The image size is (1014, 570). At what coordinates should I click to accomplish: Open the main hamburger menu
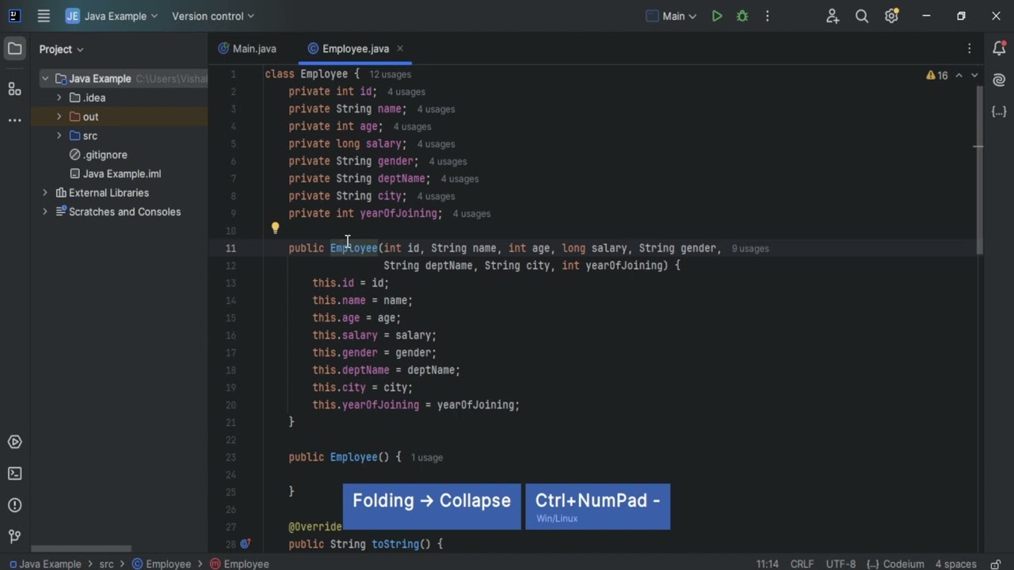pos(44,16)
